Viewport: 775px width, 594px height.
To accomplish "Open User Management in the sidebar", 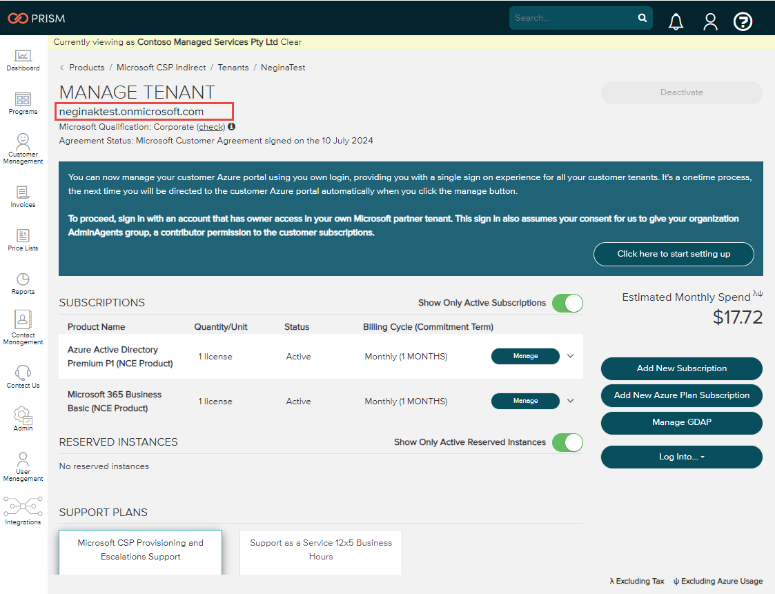I will (x=23, y=466).
